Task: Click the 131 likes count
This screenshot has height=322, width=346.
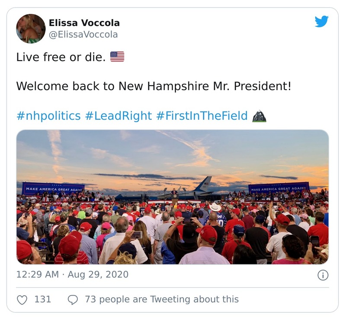Action: pos(43,299)
